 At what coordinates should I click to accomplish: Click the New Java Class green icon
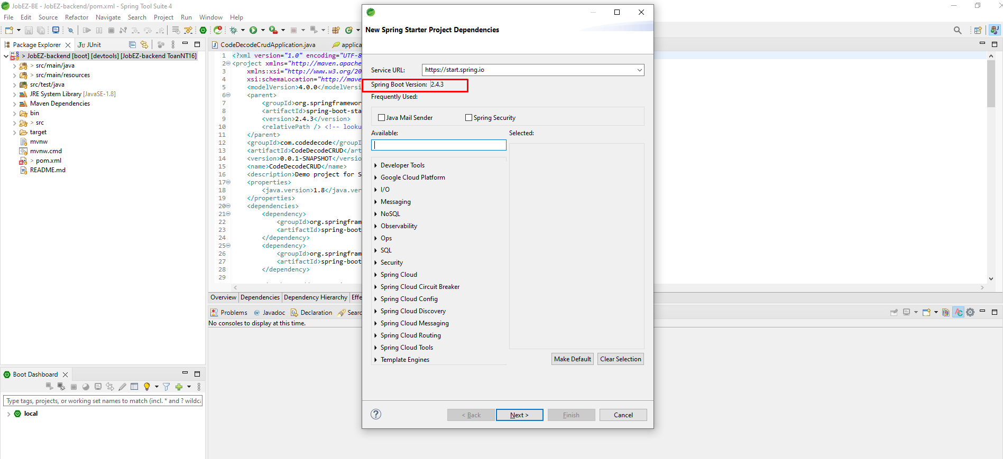pos(349,30)
